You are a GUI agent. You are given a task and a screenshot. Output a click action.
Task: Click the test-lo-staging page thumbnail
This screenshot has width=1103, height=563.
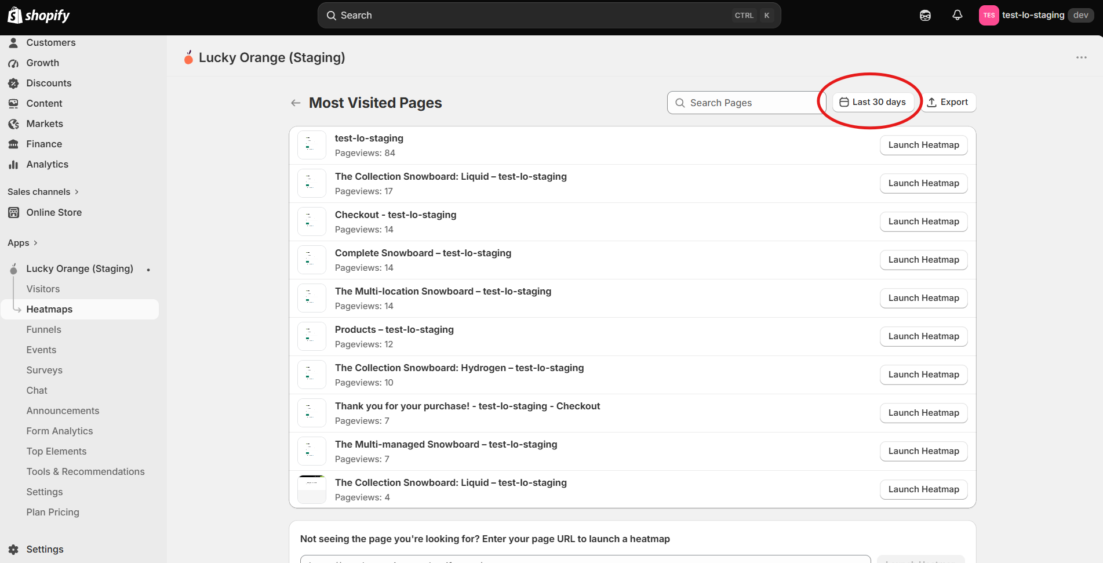coord(312,145)
